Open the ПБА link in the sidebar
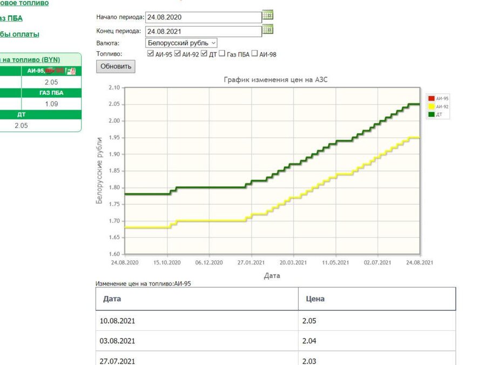Viewport: 486px width, 365px height. [11, 18]
